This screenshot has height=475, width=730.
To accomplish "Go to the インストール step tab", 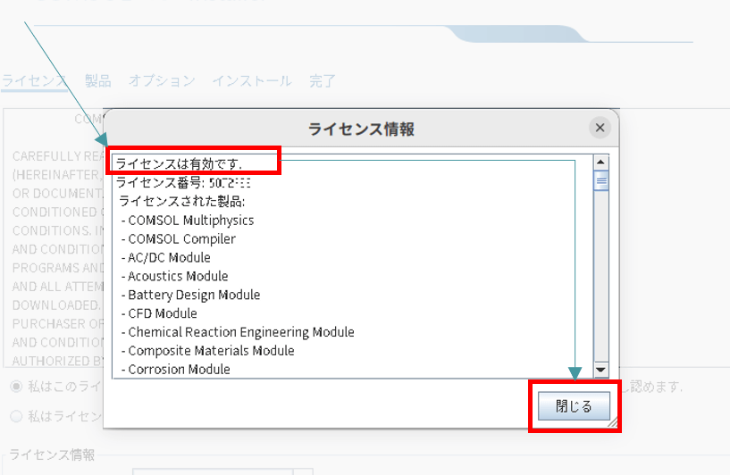I will click(252, 80).
